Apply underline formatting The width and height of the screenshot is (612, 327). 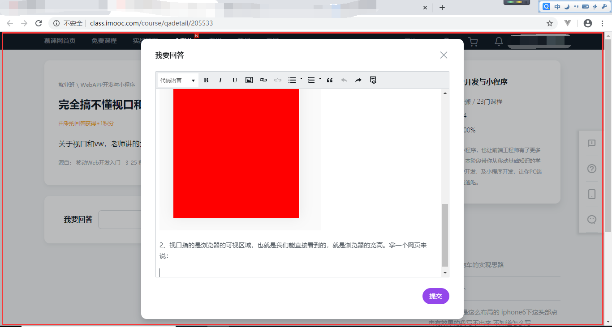tap(234, 80)
